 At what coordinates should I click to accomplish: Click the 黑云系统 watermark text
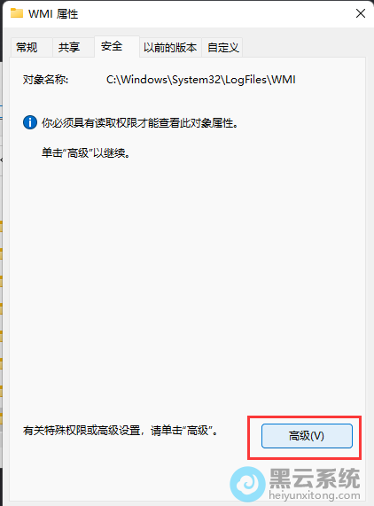pos(315,479)
